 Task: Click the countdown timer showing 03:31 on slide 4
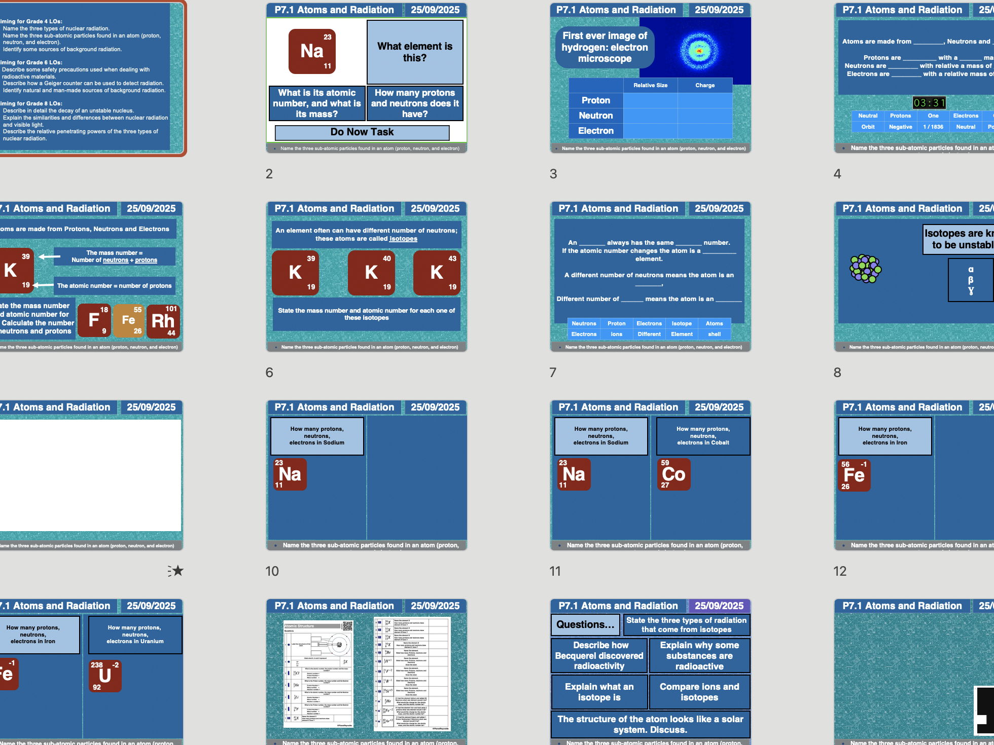(x=929, y=102)
